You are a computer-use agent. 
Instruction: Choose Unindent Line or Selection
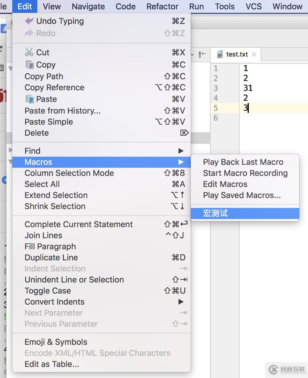click(101, 280)
